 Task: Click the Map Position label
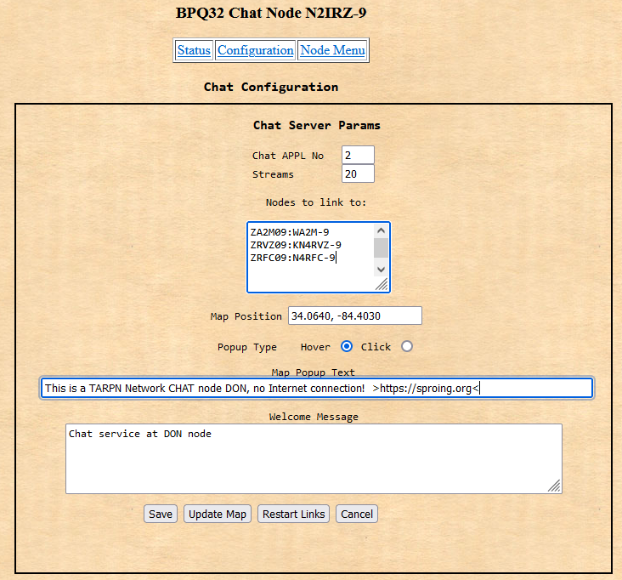tap(246, 316)
